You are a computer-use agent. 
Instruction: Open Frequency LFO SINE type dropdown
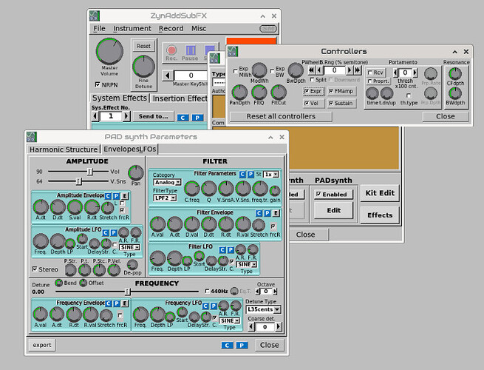(229, 321)
